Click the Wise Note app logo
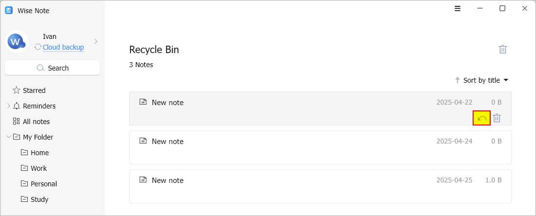This screenshot has height=216, width=536. (9, 11)
